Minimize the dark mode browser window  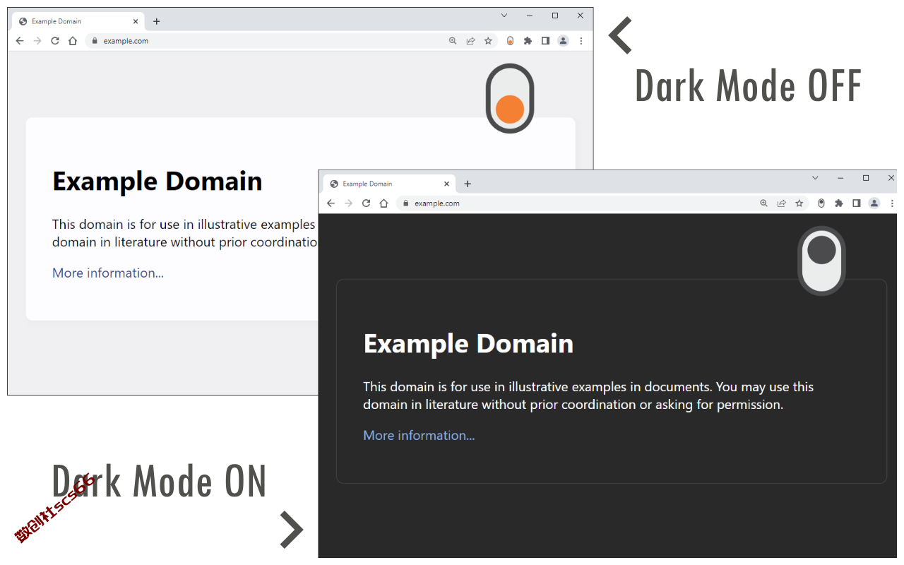click(x=840, y=178)
